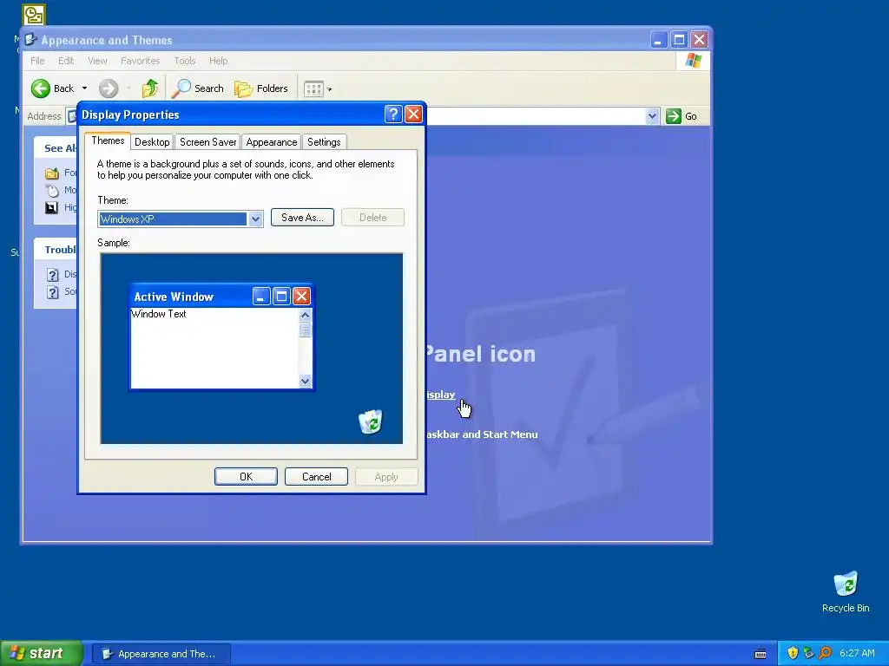Open the Edit menu
Image resolution: width=889 pixels, height=666 pixels.
[x=66, y=61]
